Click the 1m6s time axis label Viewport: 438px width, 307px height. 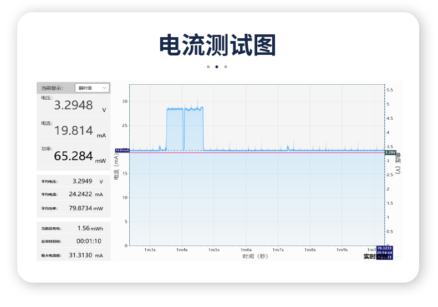(246, 250)
